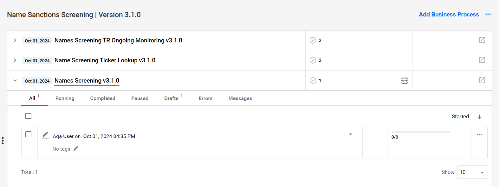Open more options beside Add Business Process
This screenshot has width=499, height=187.
pyautogui.click(x=488, y=14)
